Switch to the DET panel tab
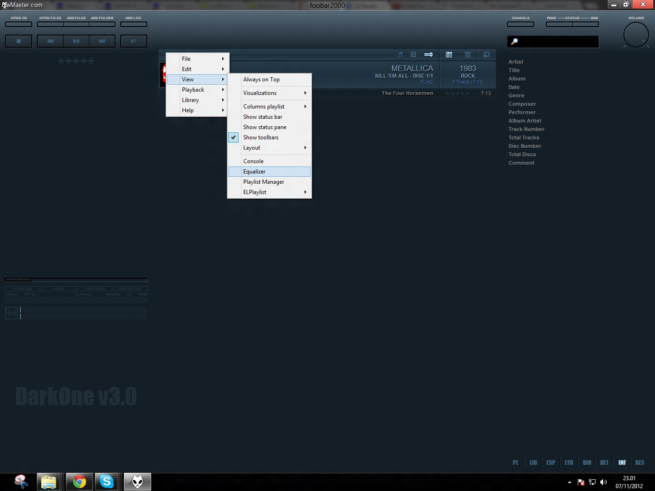655x491 pixels. click(604, 462)
